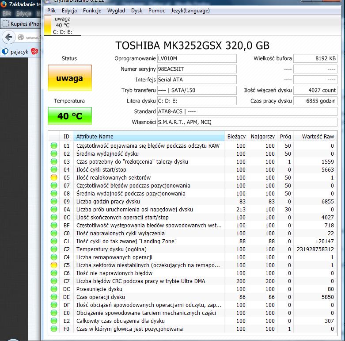Click the yellow caution icon of row 05
The height and width of the screenshot is (341, 345).
[54, 177]
